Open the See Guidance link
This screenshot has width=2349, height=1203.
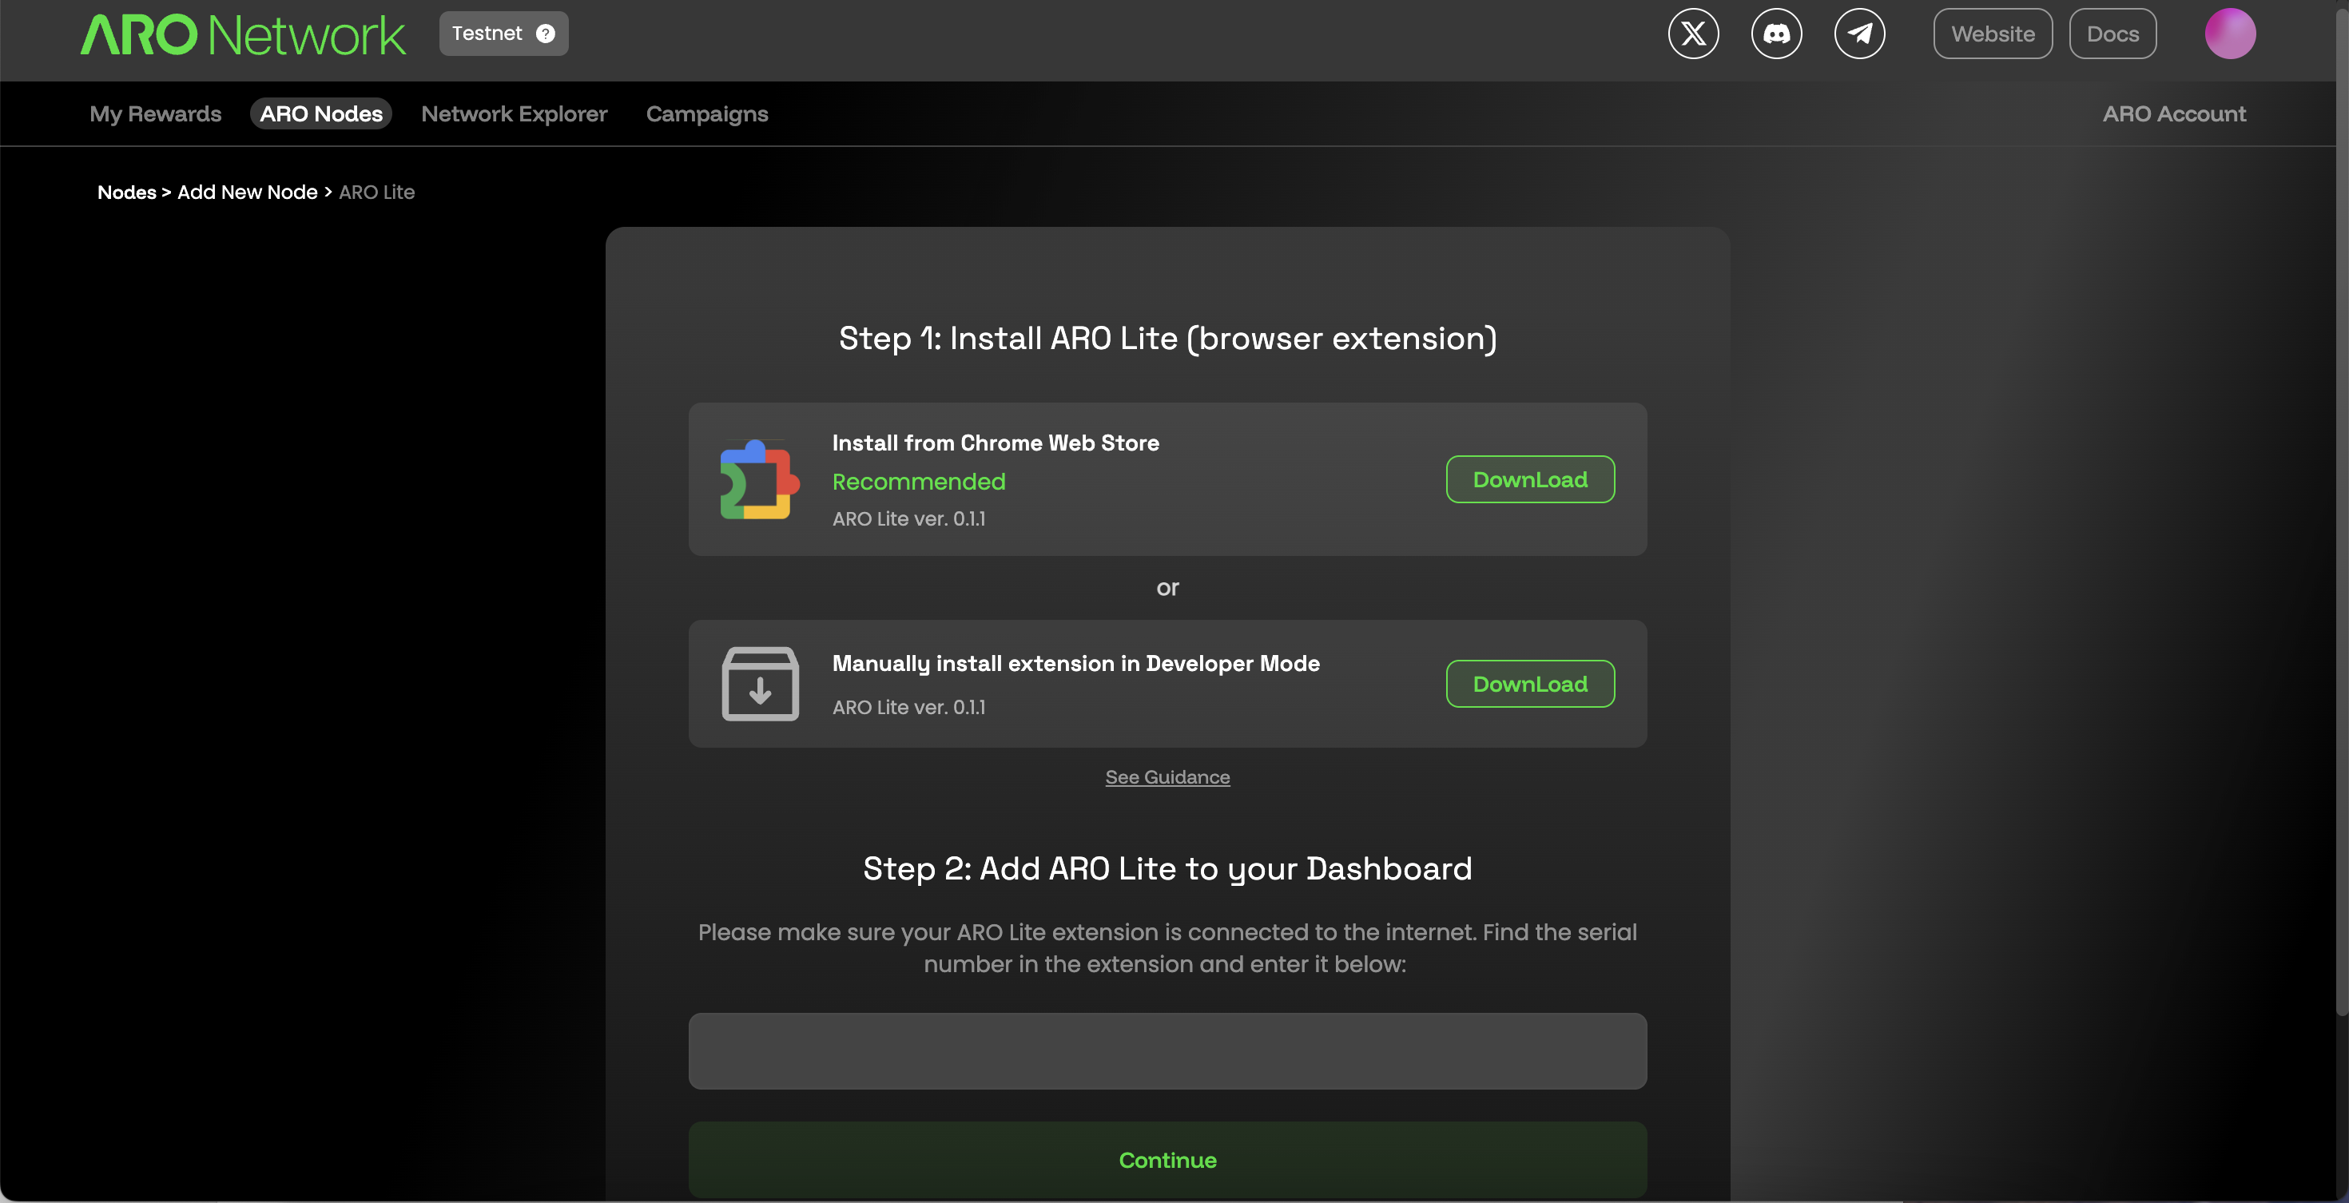pyautogui.click(x=1167, y=777)
